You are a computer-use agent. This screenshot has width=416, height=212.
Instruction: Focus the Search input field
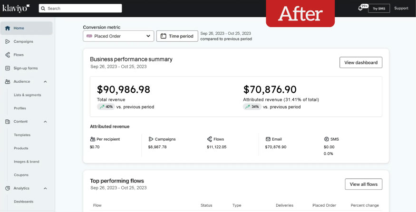pos(83,9)
